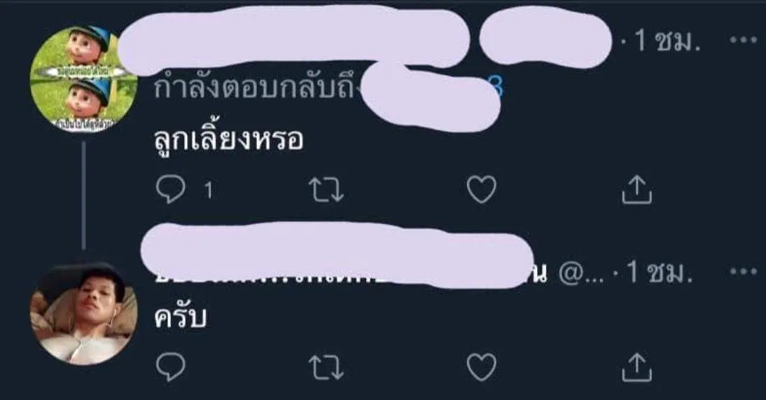Reply to the "ลูกเลี้ยงหรอ" tweet
766x400 pixels.
pos(170,190)
